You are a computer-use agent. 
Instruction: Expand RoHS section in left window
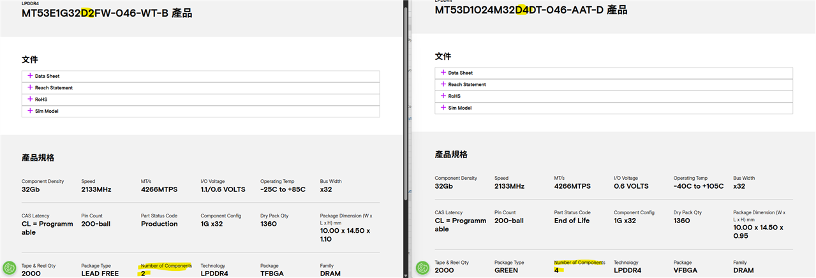(x=200, y=99)
